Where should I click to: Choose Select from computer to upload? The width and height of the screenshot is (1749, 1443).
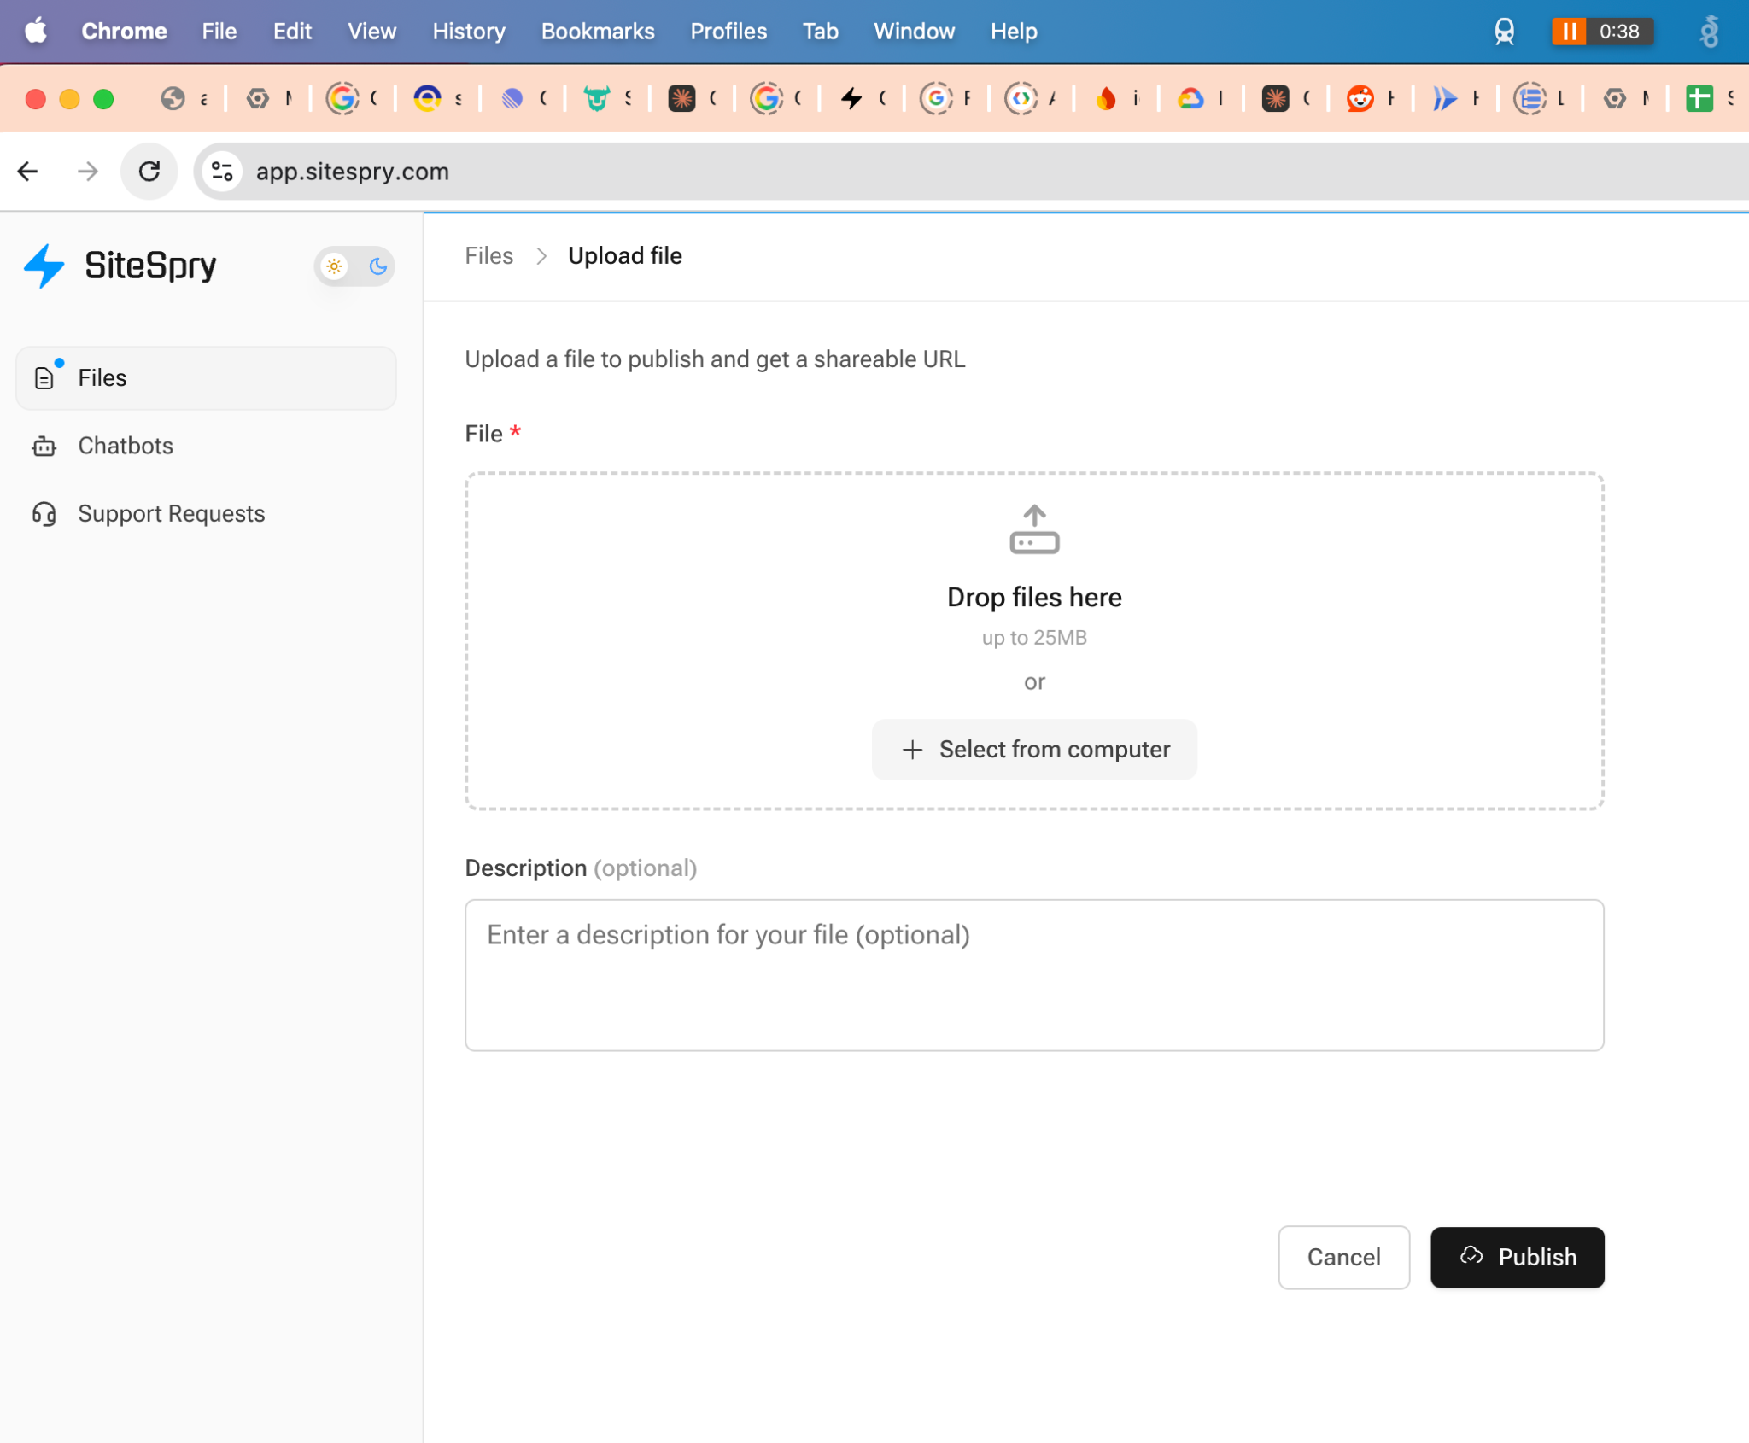tap(1034, 749)
